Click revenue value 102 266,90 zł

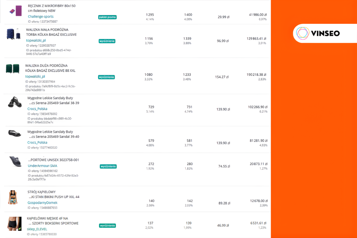pos(258,107)
